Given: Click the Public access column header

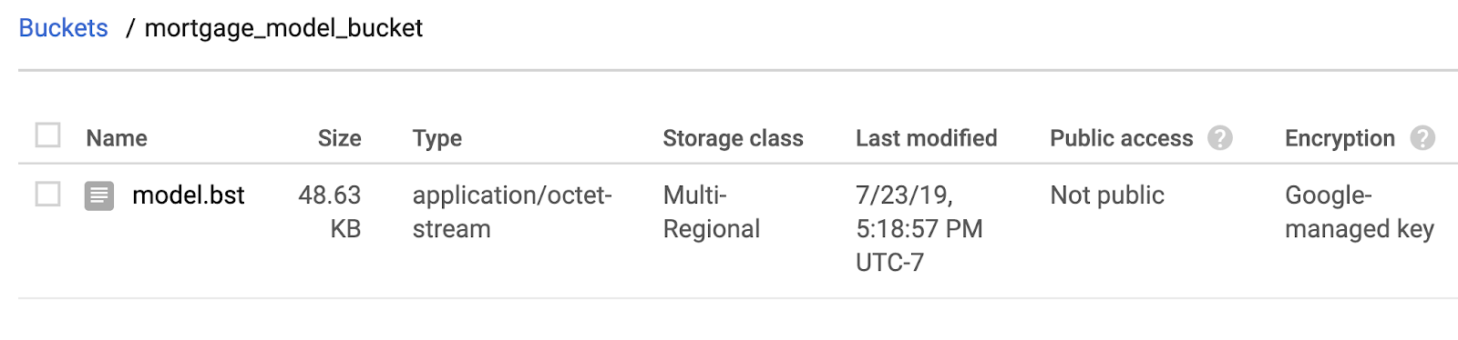Looking at the screenshot, I should click(1121, 138).
